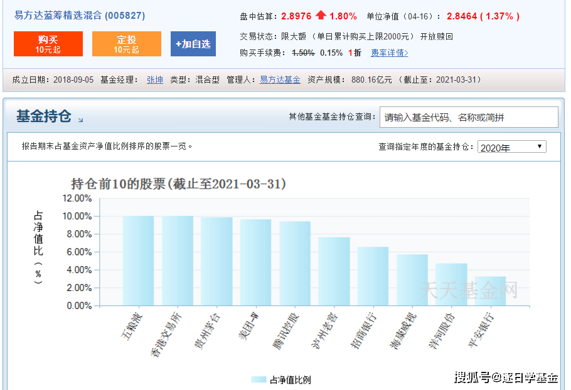Click the orange 定投 button
The width and height of the screenshot is (571, 390).
(x=126, y=44)
